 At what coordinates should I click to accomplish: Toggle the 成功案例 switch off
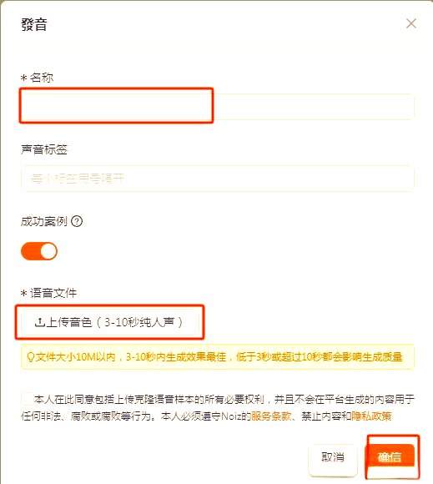39,251
